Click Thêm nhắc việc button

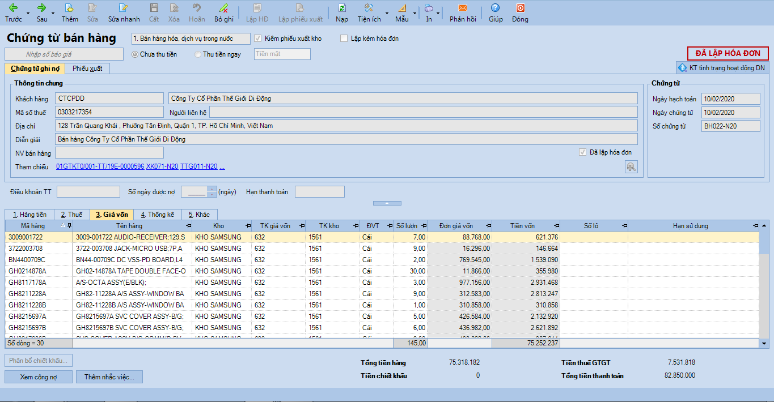click(x=109, y=377)
